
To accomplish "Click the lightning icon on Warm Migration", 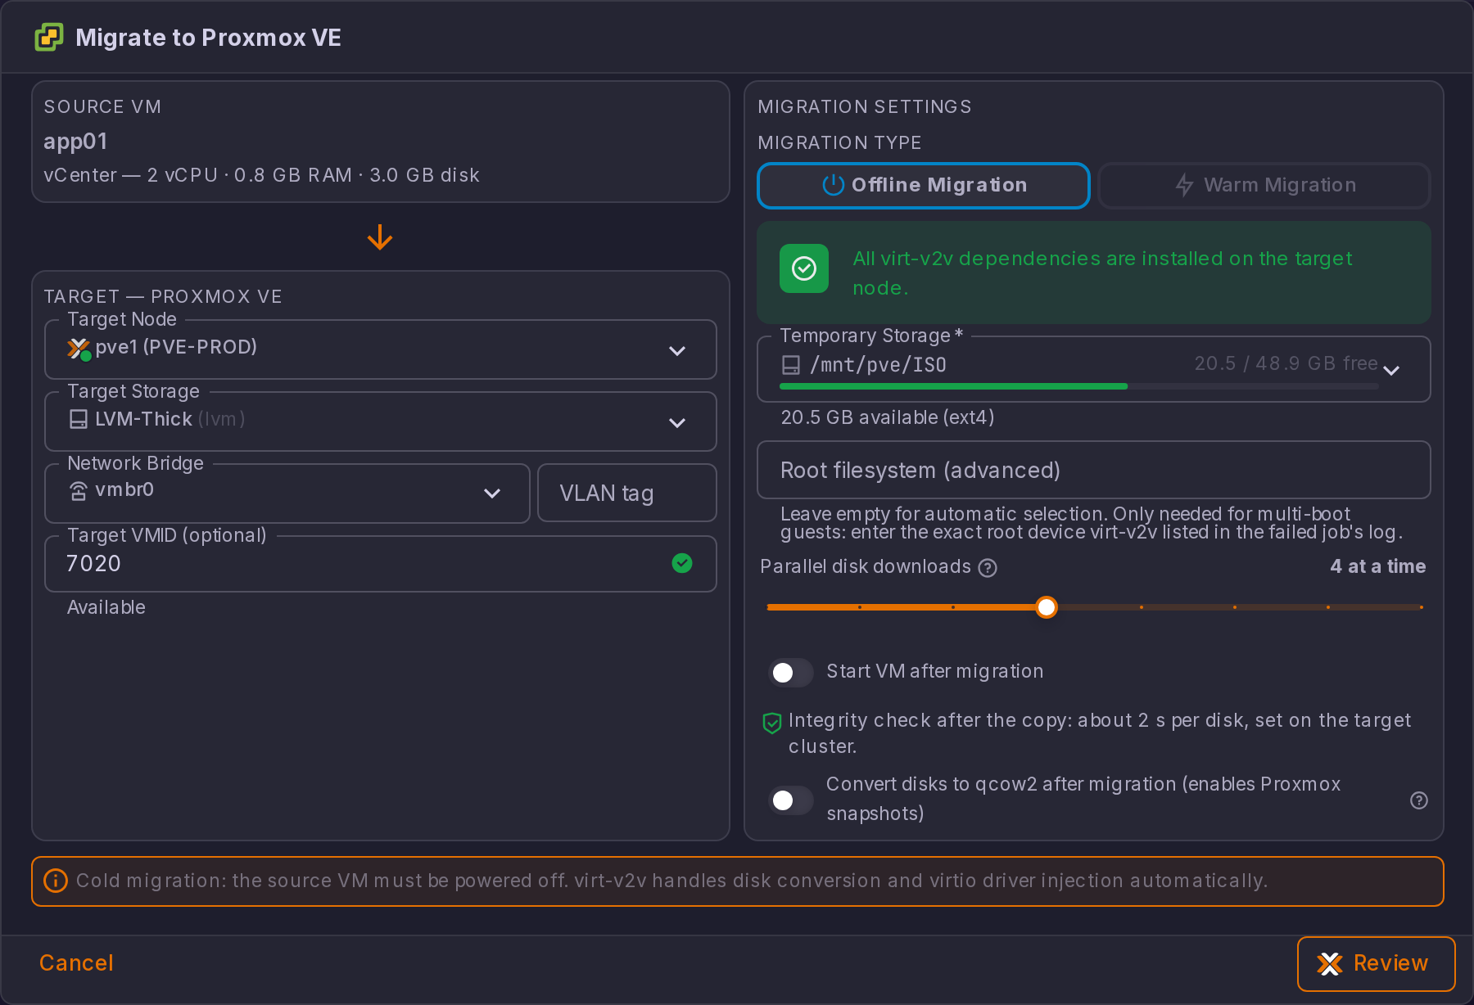I will pos(1184,185).
